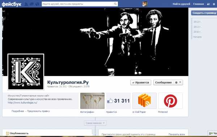Jump to 2012 г. on the timeline

coord(197,22)
